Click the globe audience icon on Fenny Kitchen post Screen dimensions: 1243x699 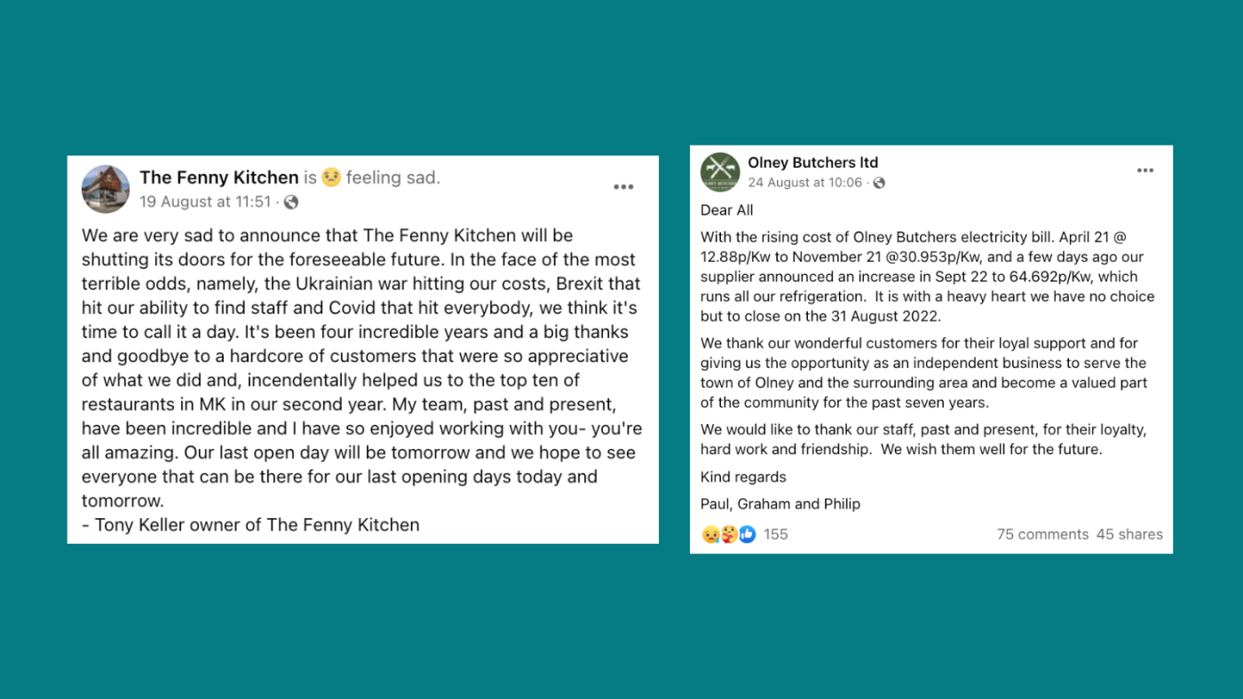tap(291, 201)
